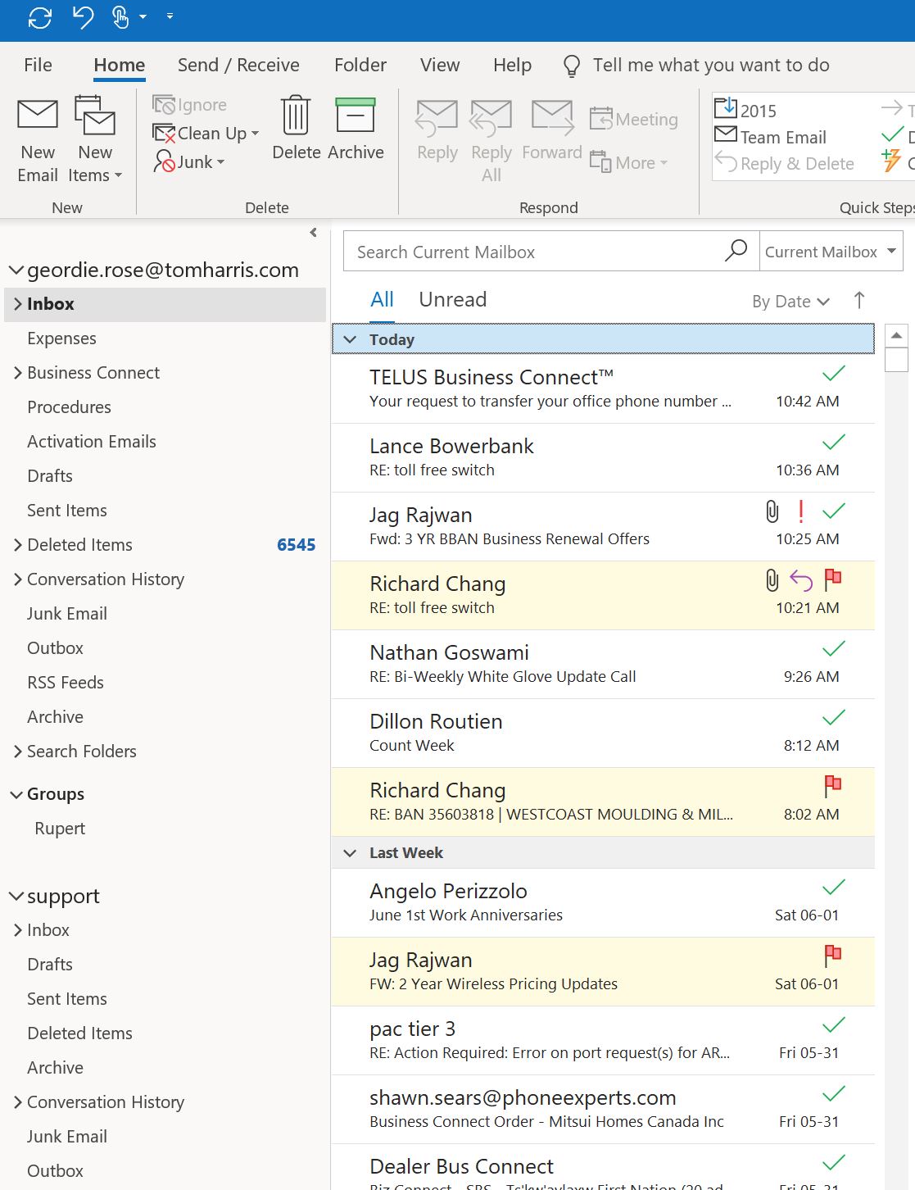The image size is (915, 1190).
Task: Toggle complete checkmark on TELUS Business Connect email
Action: (833, 374)
